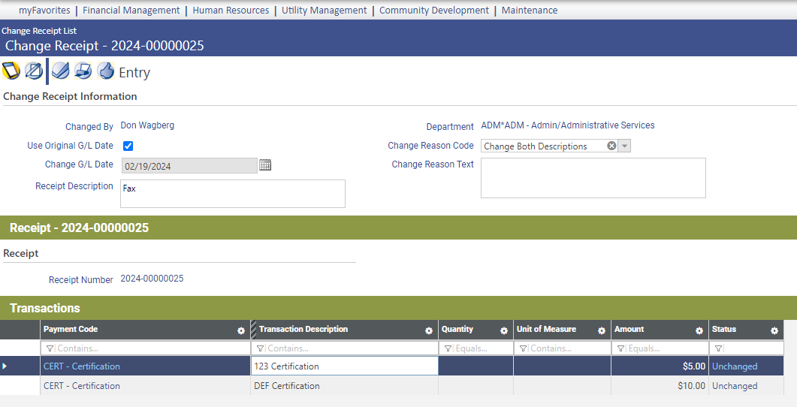
Task: Open Status column settings gear
Action: coord(774,331)
